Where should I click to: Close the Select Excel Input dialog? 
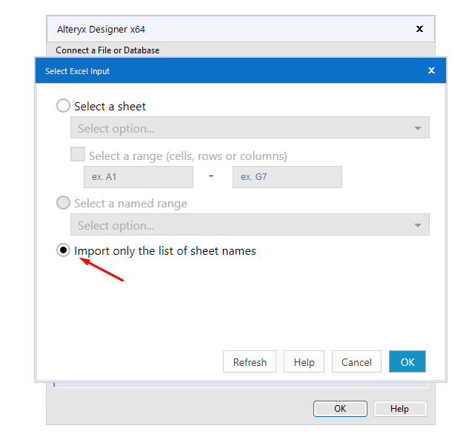point(431,71)
